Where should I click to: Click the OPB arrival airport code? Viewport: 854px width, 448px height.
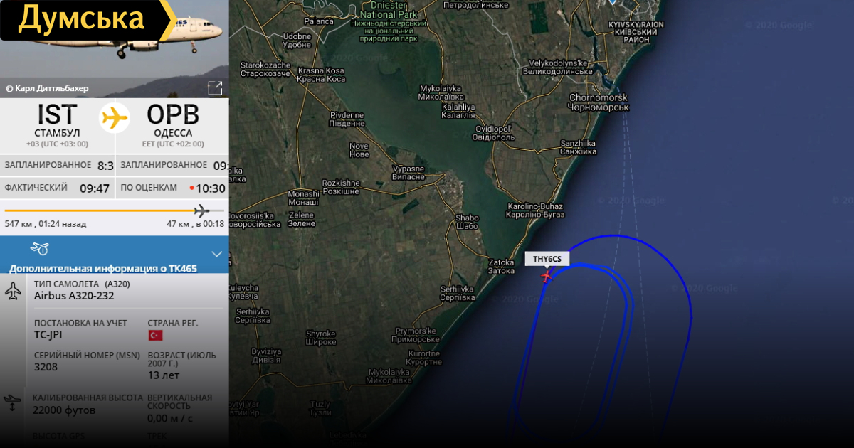pyautogui.click(x=172, y=115)
